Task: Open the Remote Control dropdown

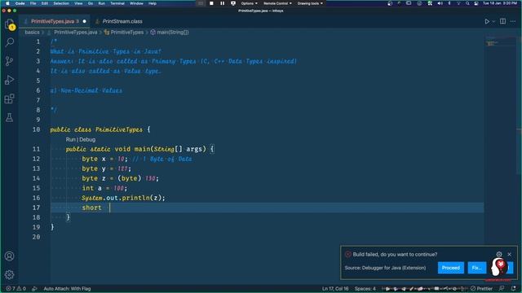Action: point(277,3)
